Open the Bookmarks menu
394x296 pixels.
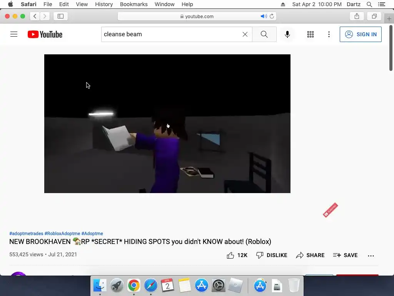click(134, 4)
